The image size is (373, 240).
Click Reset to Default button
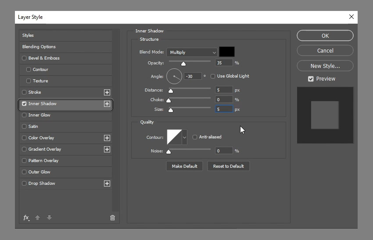tap(228, 166)
